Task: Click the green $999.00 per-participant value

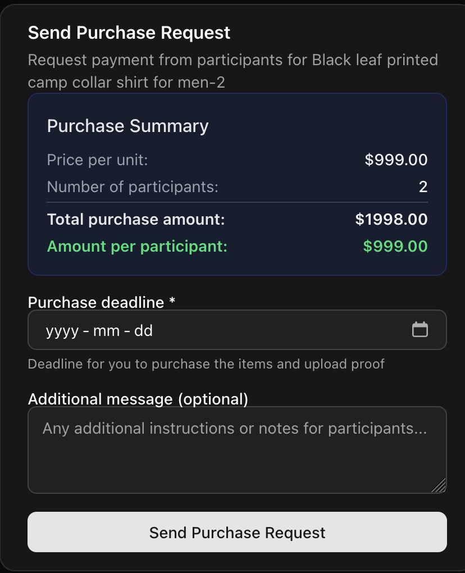Action: tap(395, 246)
